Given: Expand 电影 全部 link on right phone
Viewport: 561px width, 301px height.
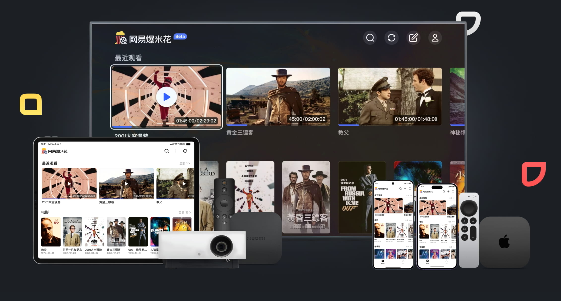Looking at the screenshot, I should (x=451, y=222).
